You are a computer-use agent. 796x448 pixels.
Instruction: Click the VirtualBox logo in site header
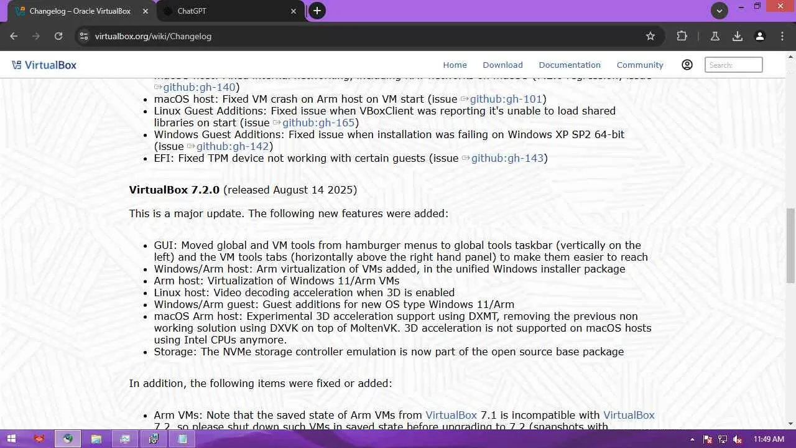[x=44, y=65]
